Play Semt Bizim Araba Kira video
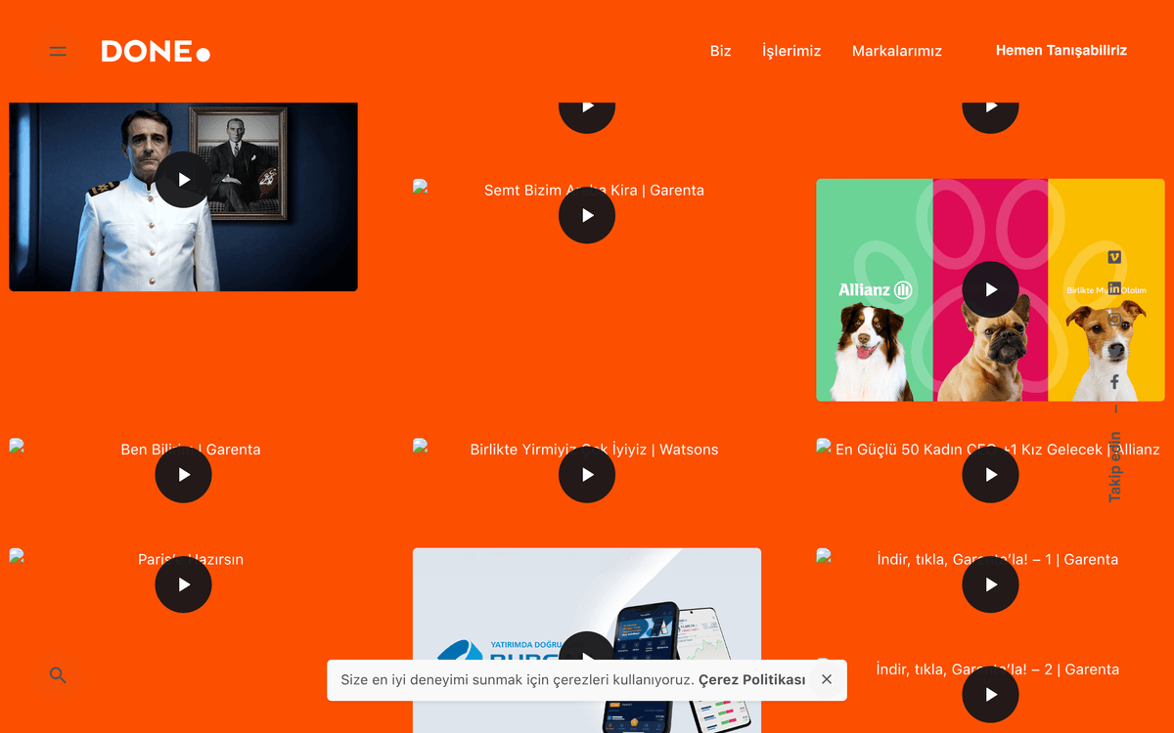This screenshot has height=733, width=1174. 587,215
